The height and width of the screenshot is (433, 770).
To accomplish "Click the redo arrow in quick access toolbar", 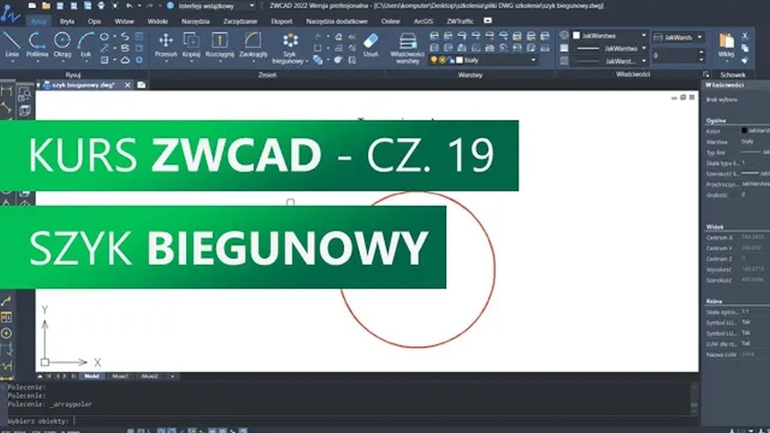I will click(x=149, y=5).
